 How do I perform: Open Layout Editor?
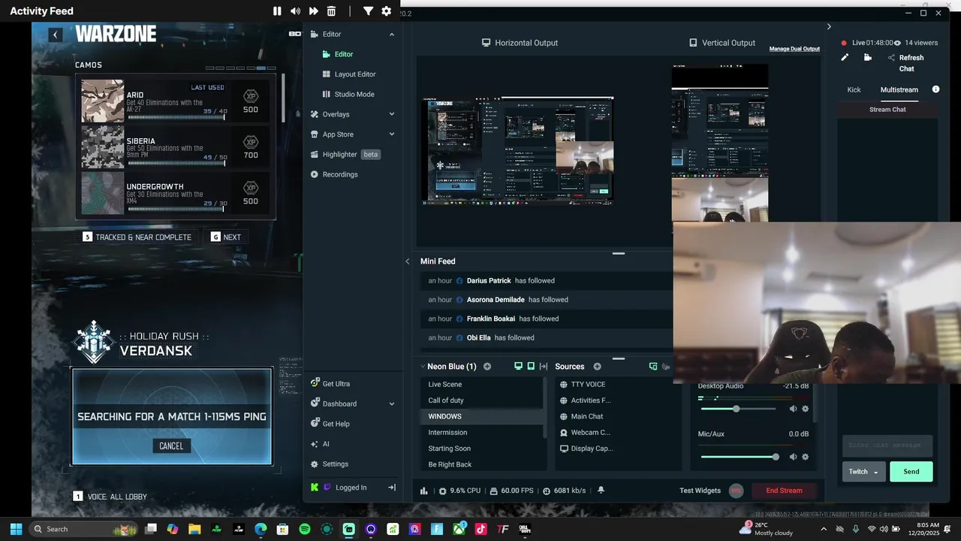(x=349, y=74)
